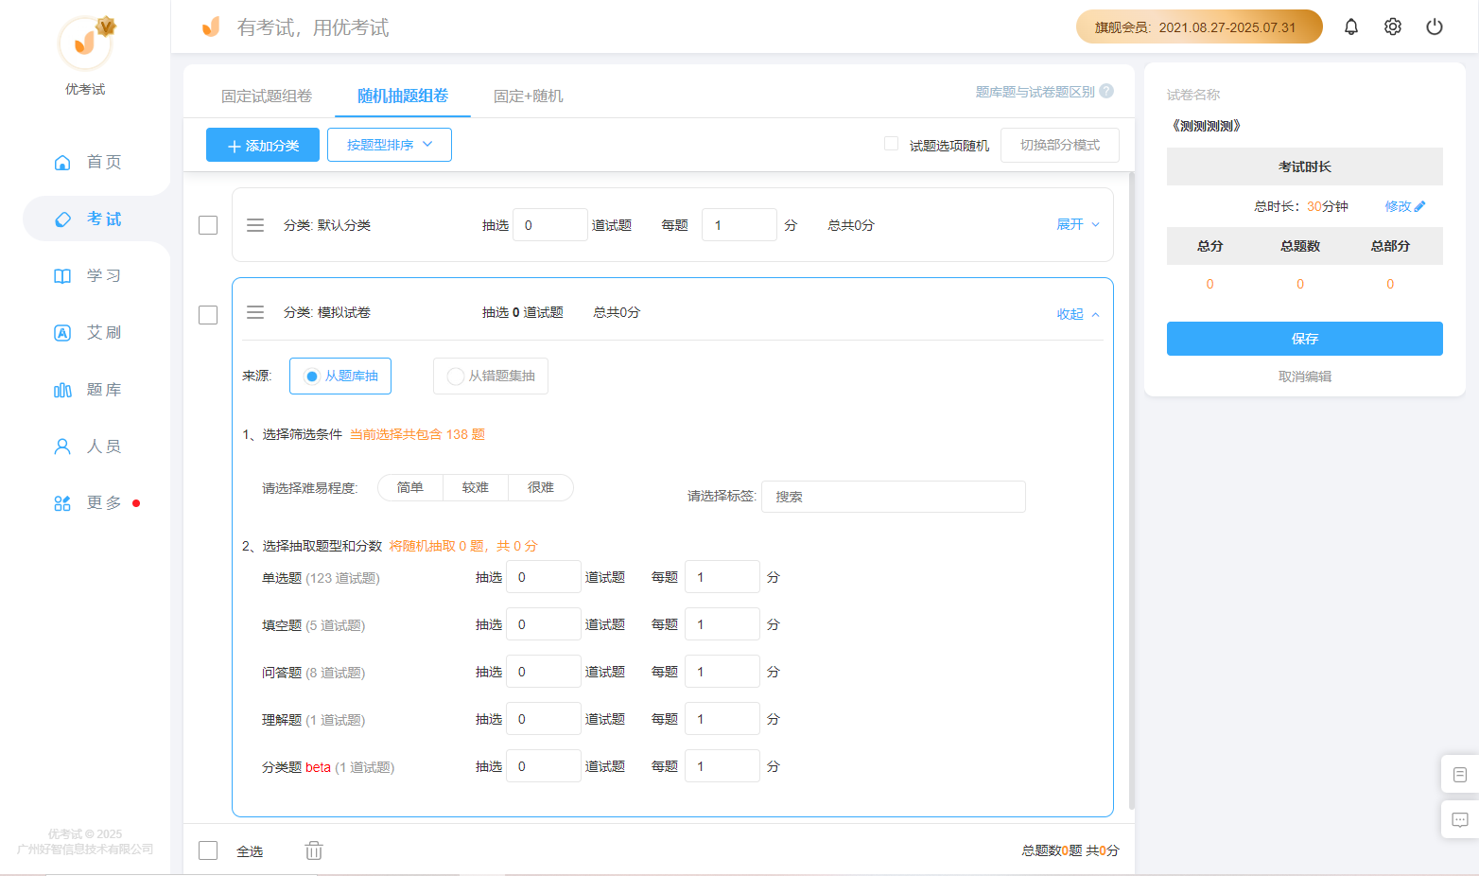
Task: Click 默认分类 抽选 count field
Action: click(x=550, y=225)
